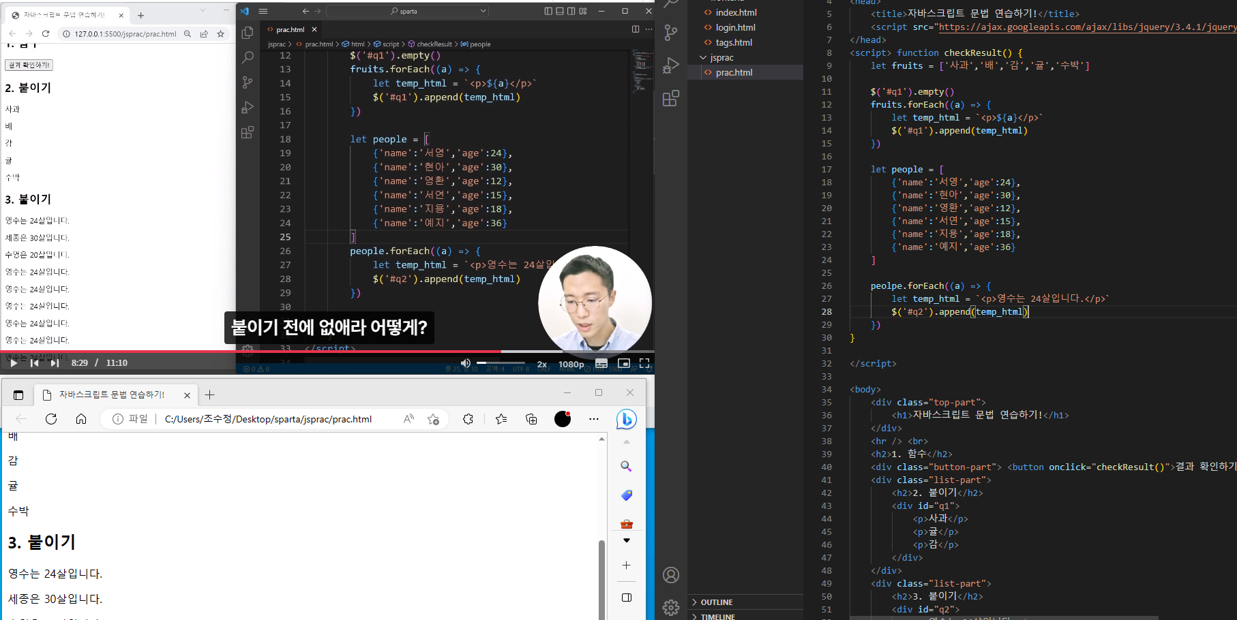Screen dimensions: 1237x620
Task: Click the h1 자바스크립트 문법 연습하기! code line
Action: click(981, 415)
